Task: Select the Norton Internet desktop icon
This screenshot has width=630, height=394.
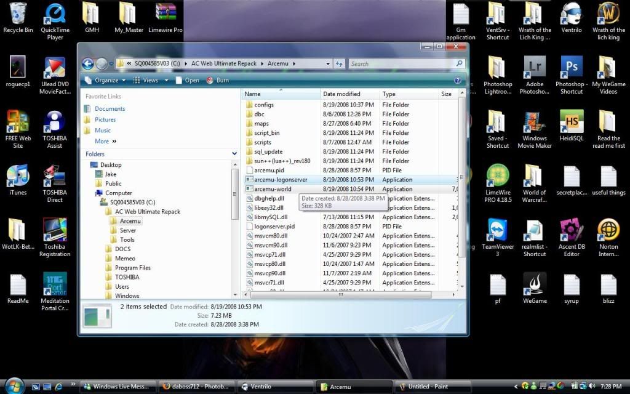Action: coord(608,238)
